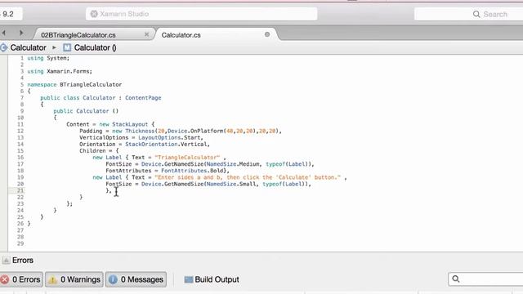The width and height of the screenshot is (523, 294).
Task: Navigate forward with the right arrow
Action: 21,33
